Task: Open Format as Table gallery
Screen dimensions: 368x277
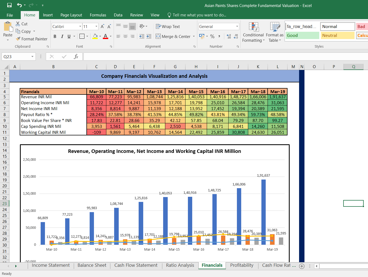Action: pyautogui.click(x=275, y=32)
